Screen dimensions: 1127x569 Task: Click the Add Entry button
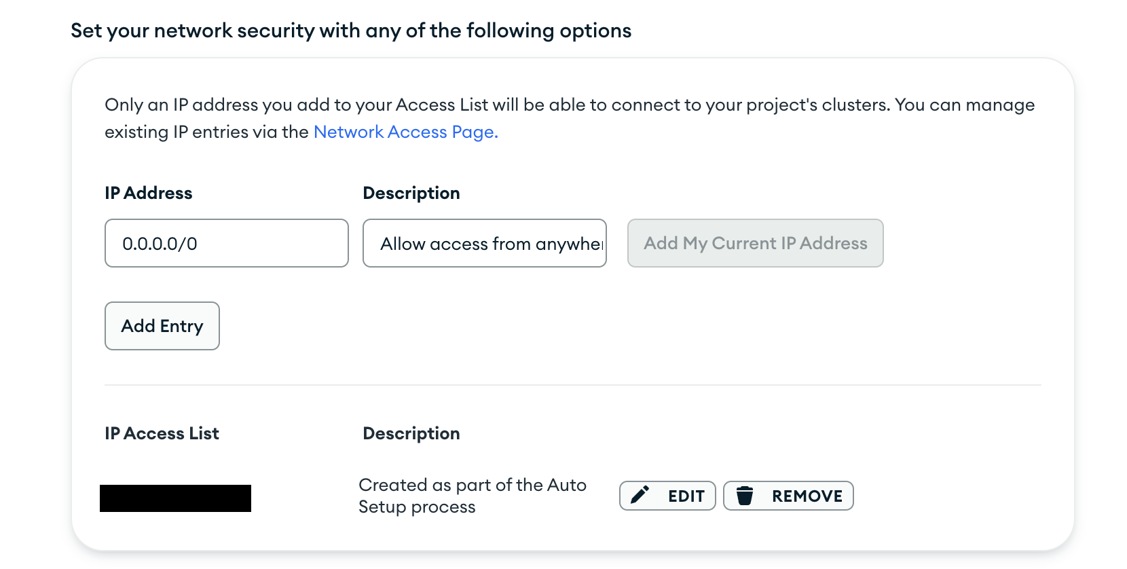162,326
